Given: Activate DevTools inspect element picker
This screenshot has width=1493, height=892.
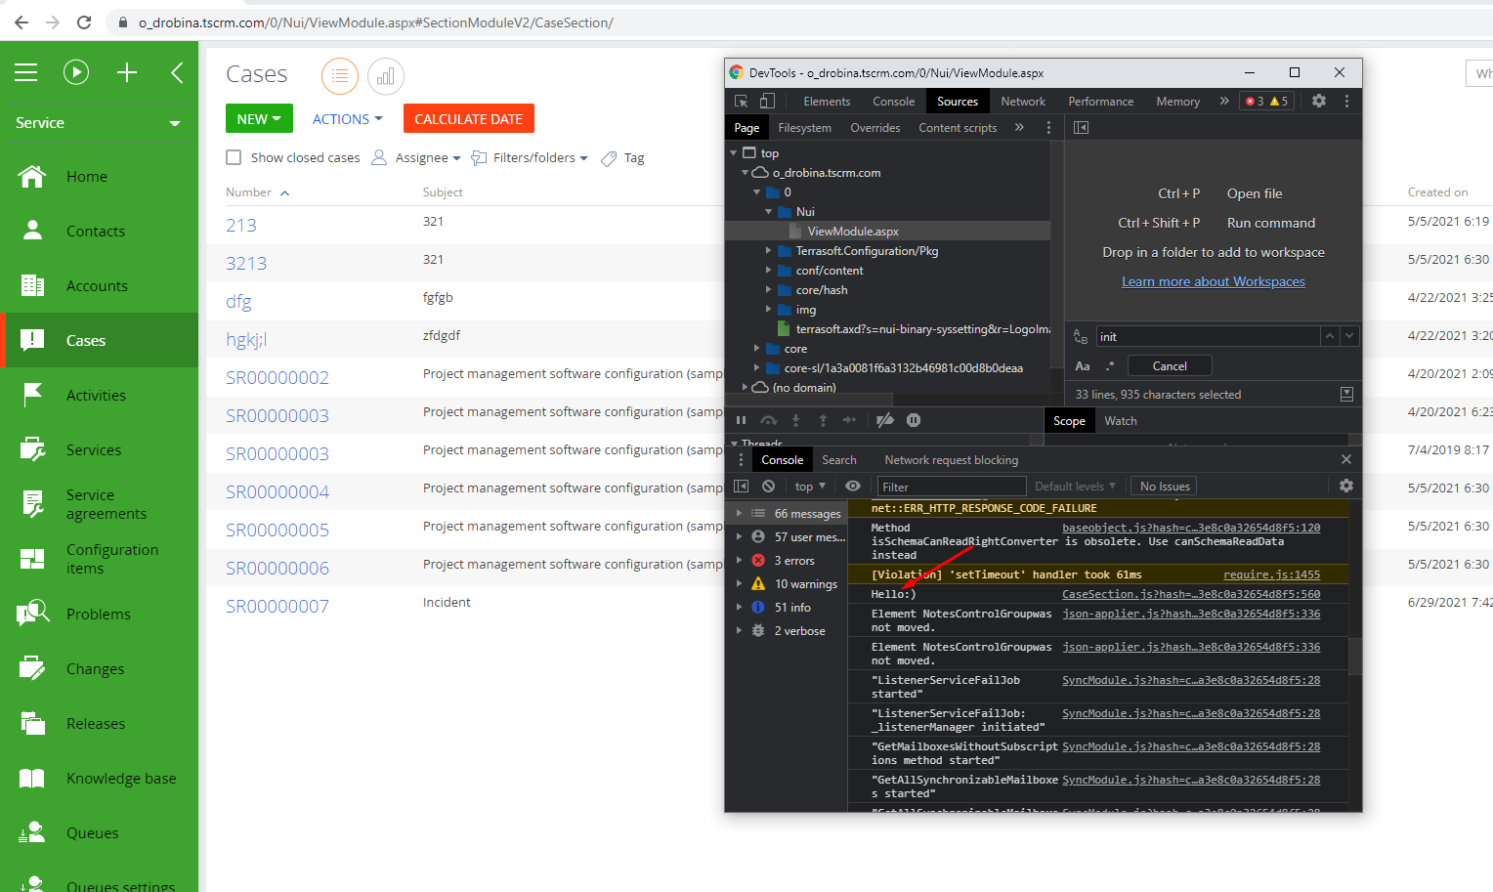Looking at the screenshot, I should [x=742, y=102].
